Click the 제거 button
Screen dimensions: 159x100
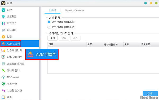[x=75, y=38]
